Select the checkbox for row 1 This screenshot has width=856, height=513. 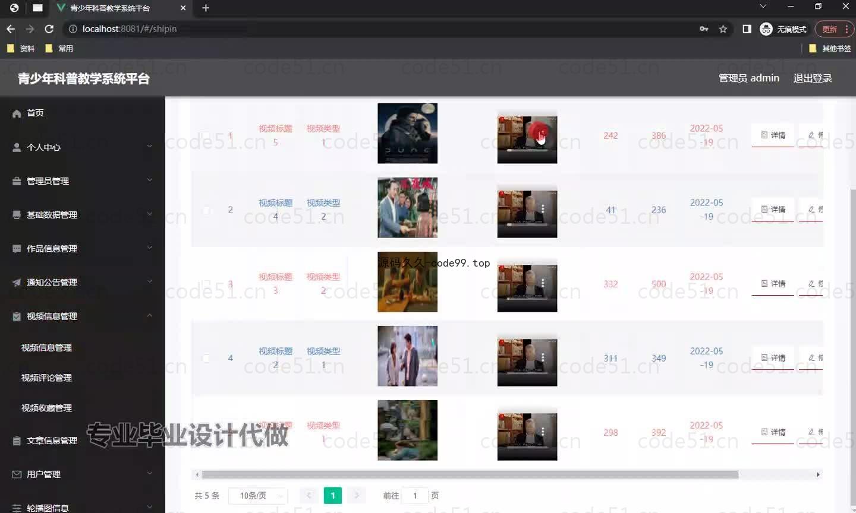pyautogui.click(x=206, y=136)
